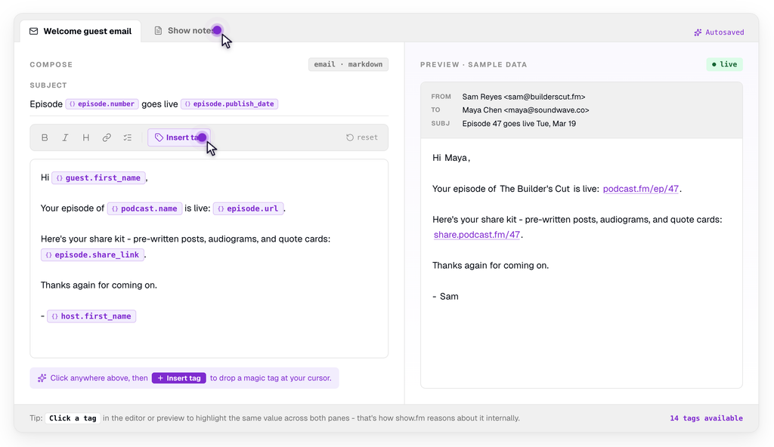
Task: Click the host.first_name tag
Action: coord(91,316)
